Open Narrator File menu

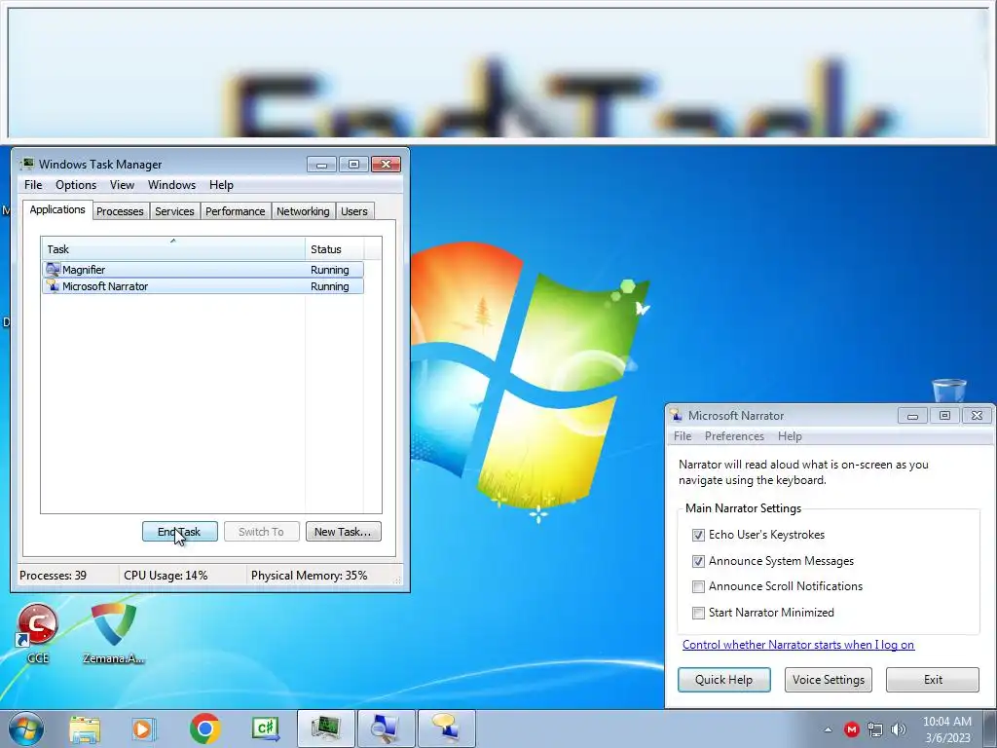pyautogui.click(x=683, y=436)
